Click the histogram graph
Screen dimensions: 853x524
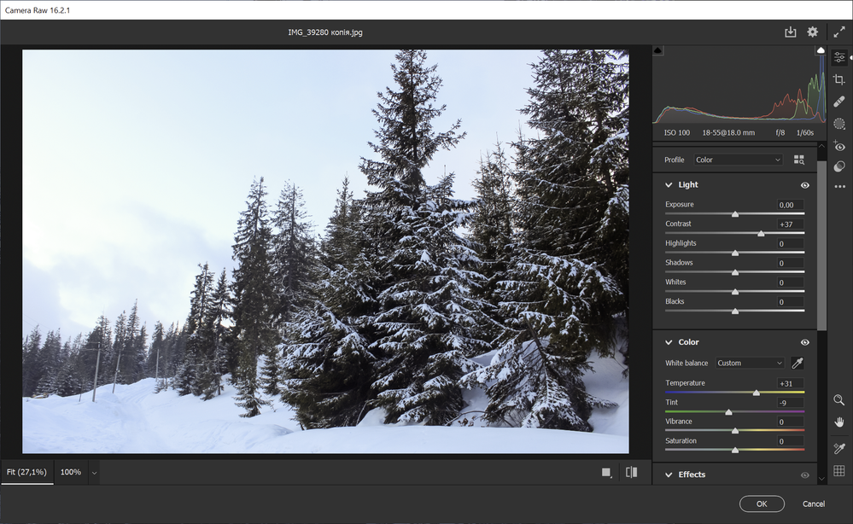(739, 85)
